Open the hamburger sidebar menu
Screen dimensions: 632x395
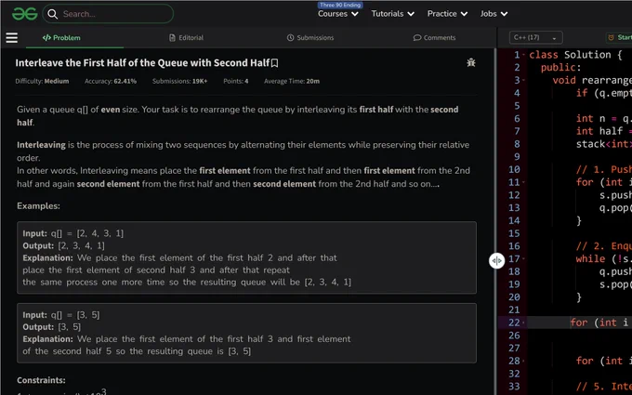[12, 37]
